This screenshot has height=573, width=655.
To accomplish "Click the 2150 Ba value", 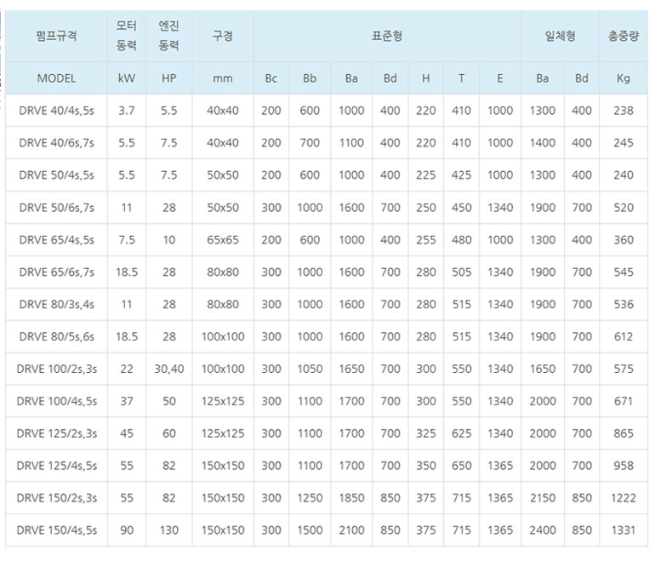I will (x=542, y=498).
